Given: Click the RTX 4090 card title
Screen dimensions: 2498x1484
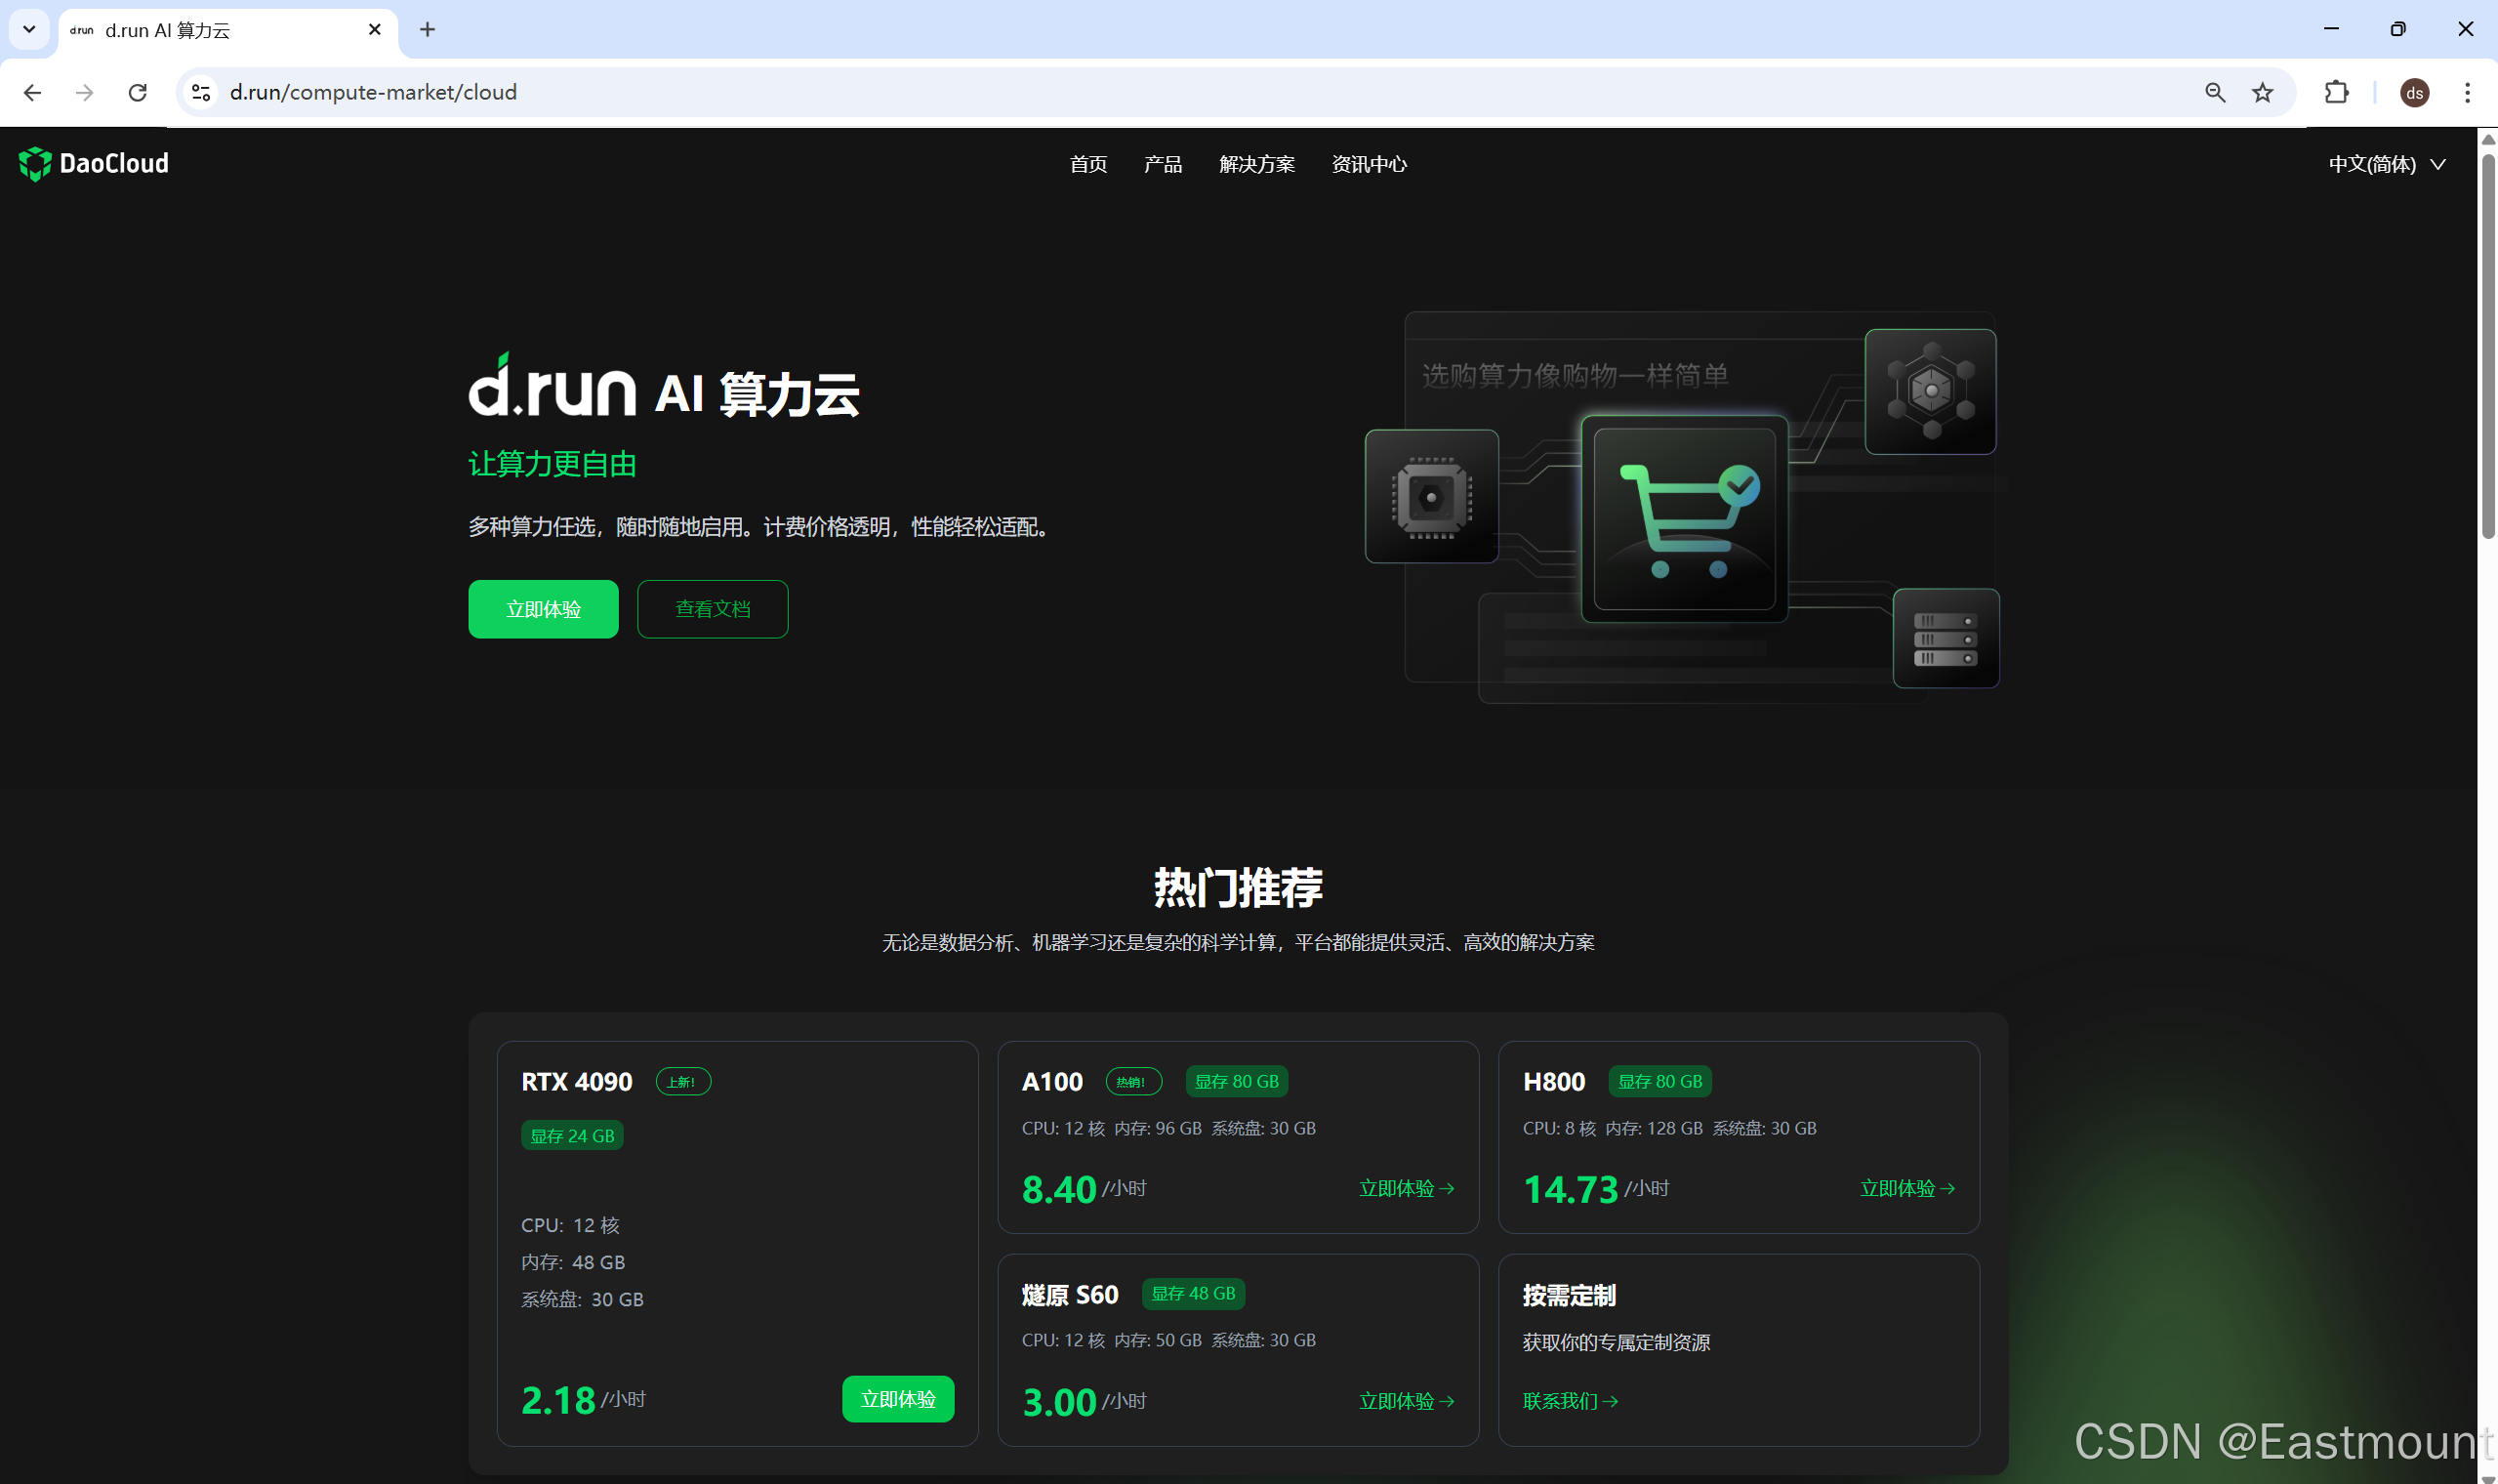Looking at the screenshot, I should pyautogui.click(x=577, y=1082).
